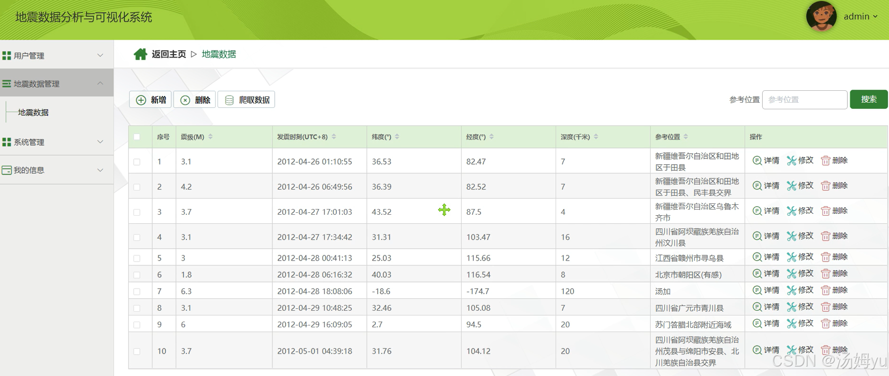The width and height of the screenshot is (889, 376).
Task: Click 删除 trash icon for row 1
Action: (826, 161)
